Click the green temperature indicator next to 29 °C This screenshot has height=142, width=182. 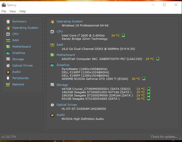tap(158, 59)
